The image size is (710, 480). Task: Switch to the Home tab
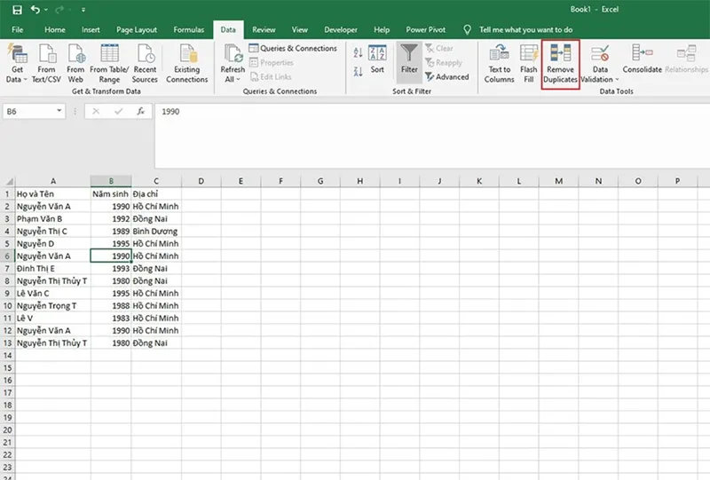(x=55, y=30)
